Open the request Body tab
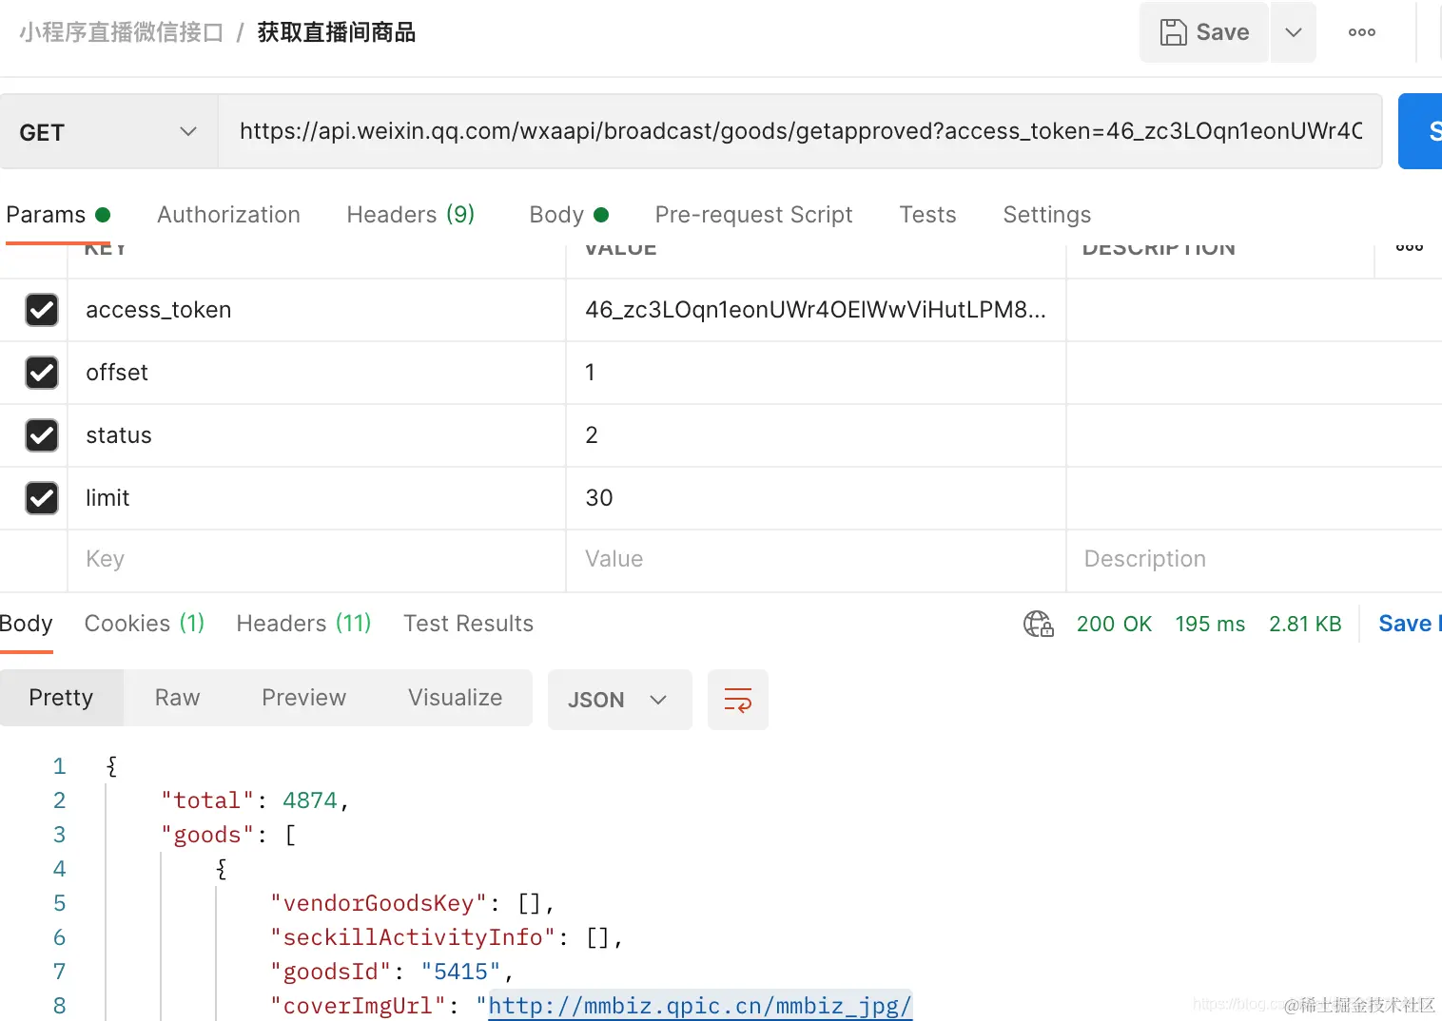The width and height of the screenshot is (1442, 1021). point(568,215)
